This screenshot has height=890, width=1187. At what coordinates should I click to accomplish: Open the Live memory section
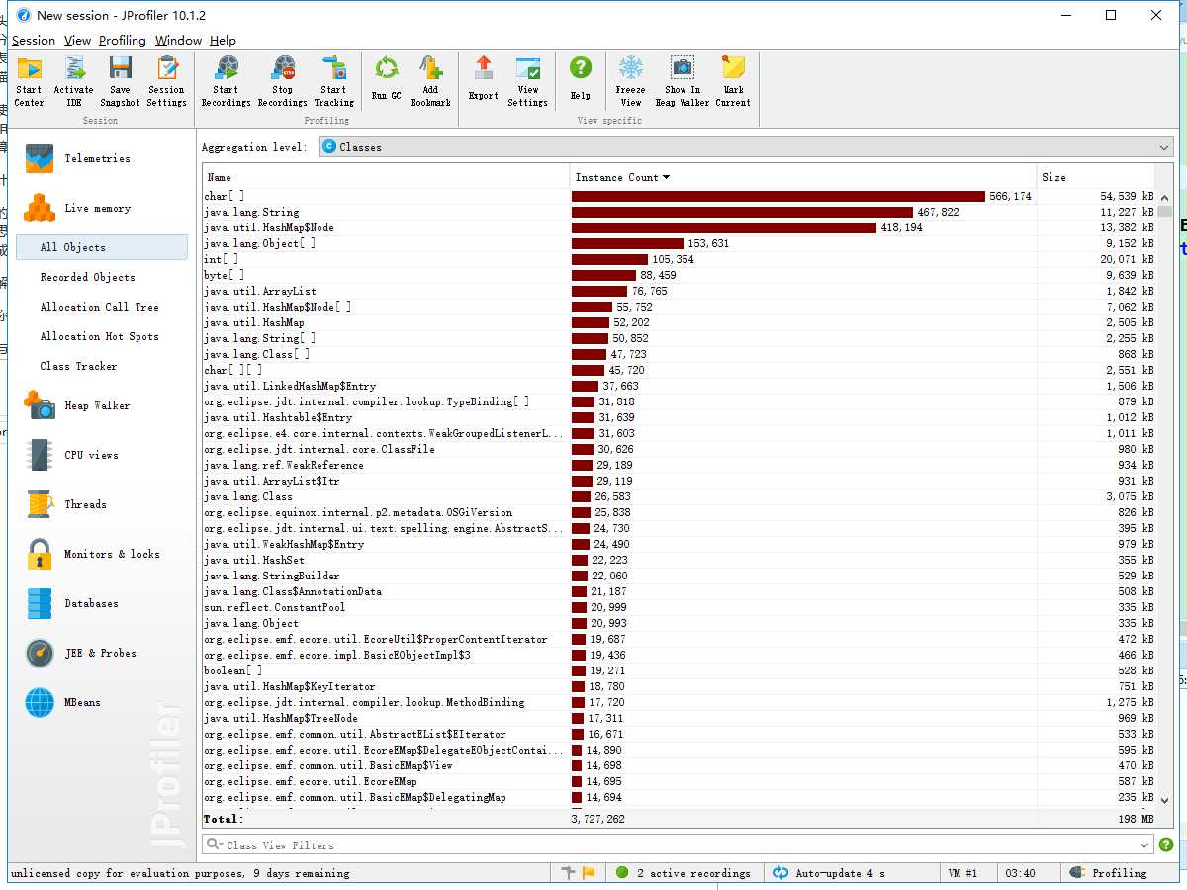(x=97, y=208)
